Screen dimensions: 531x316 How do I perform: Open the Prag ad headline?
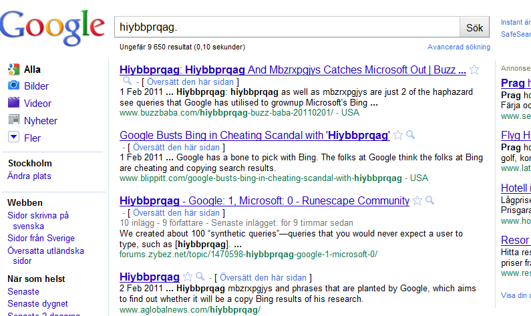click(516, 83)
